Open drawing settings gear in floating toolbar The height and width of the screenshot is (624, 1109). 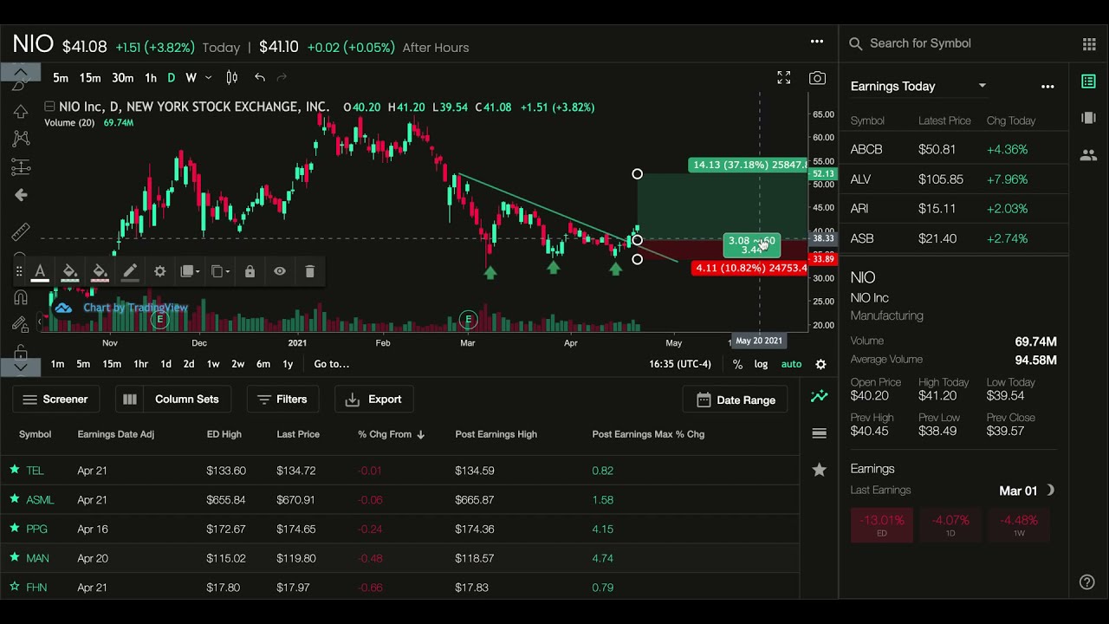click(159, 271)
